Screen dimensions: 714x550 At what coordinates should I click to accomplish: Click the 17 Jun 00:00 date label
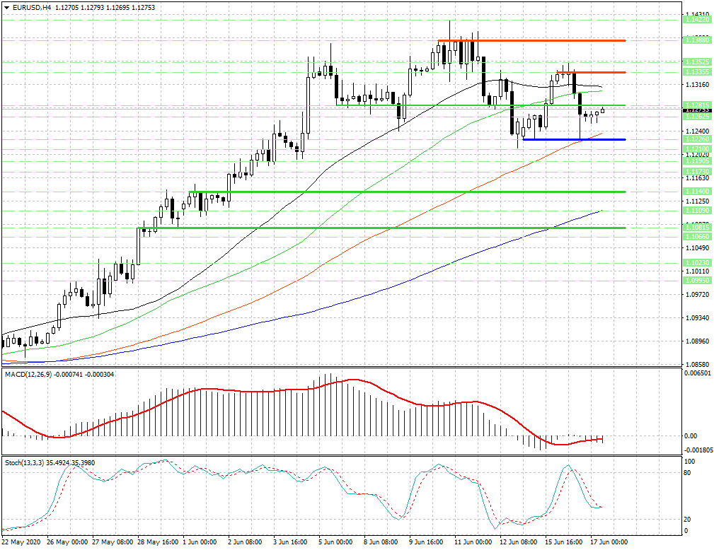(609, 542)
